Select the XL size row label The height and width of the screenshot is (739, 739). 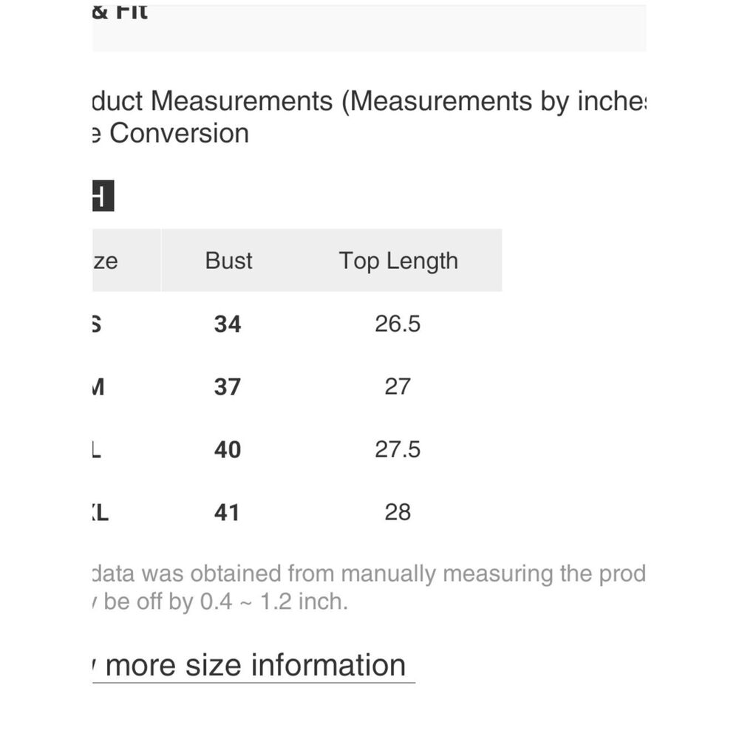coord(101,512)
